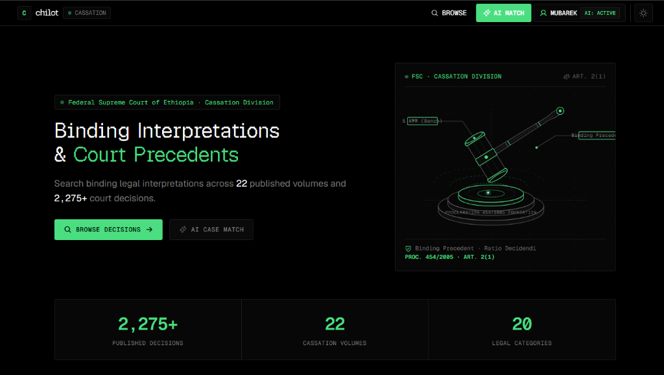The width and height of the screenshot is (664, 375).
Task: Click the CASSATION badge in header
Action: [x=87, y=13]
